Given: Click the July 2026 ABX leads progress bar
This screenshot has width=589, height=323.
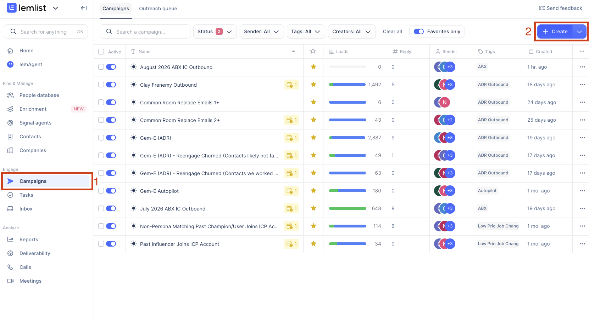Looking at the screenshot, I should tap(348, 208).
